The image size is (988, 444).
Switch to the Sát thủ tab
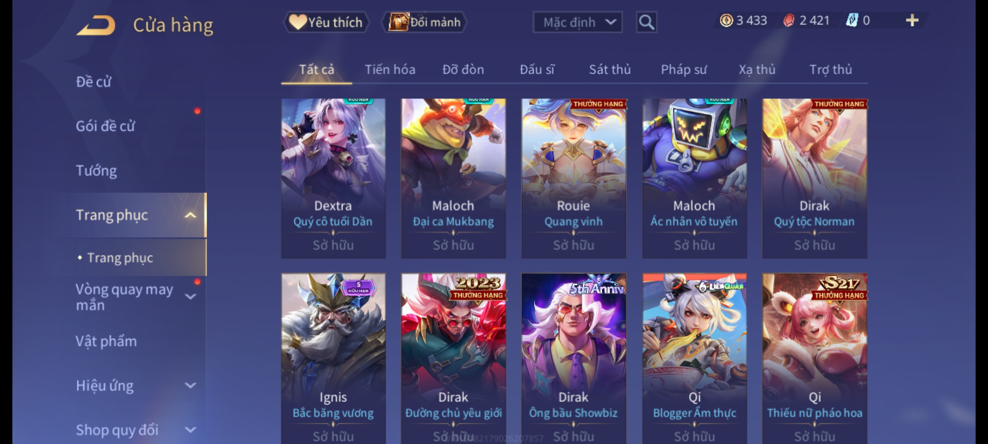click(610, 69)
